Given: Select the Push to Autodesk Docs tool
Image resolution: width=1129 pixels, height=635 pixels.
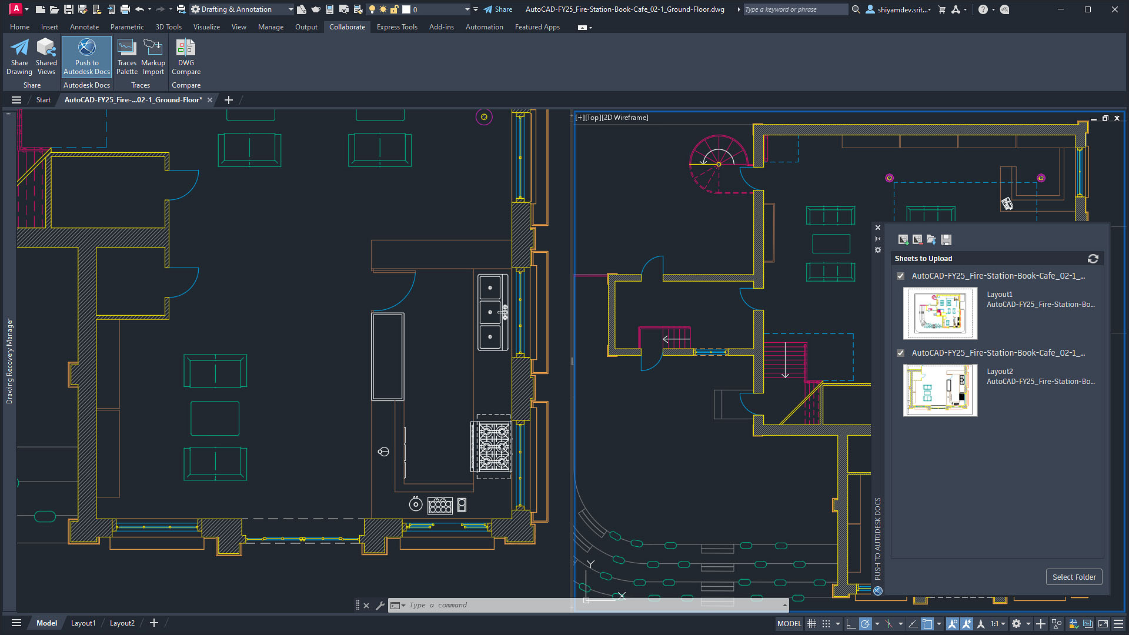Looking at the screenshot, I should click(x=86, y=56).
